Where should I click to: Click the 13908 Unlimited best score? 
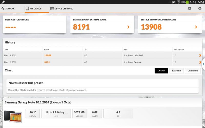151,27
